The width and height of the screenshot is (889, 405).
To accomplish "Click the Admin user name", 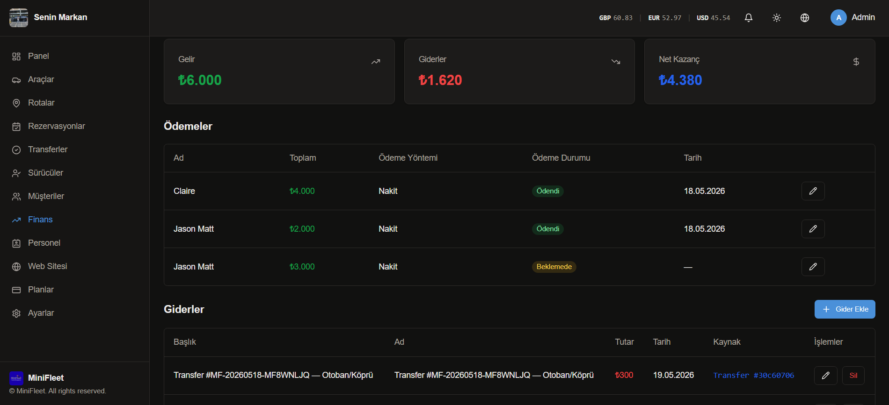I will click(x=863, y=17).
